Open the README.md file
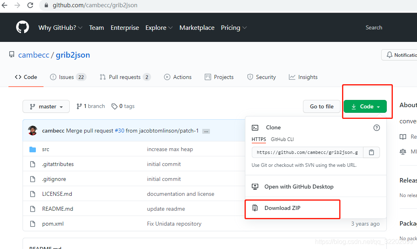This screenshot has height=249, width=417. 58,209
